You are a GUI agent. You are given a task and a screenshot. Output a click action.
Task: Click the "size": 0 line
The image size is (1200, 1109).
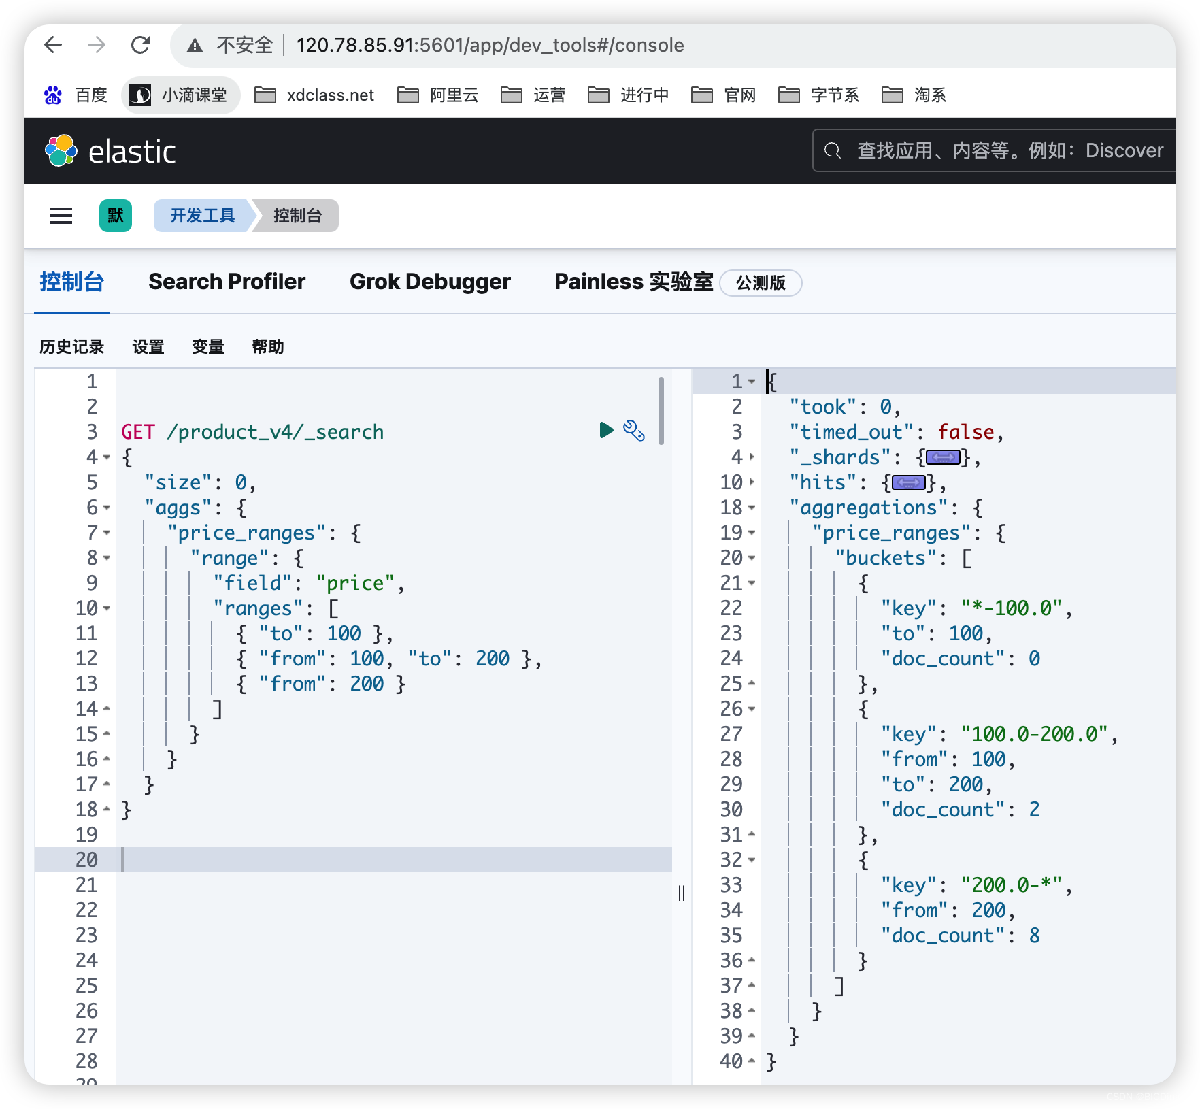pos(200,482)
